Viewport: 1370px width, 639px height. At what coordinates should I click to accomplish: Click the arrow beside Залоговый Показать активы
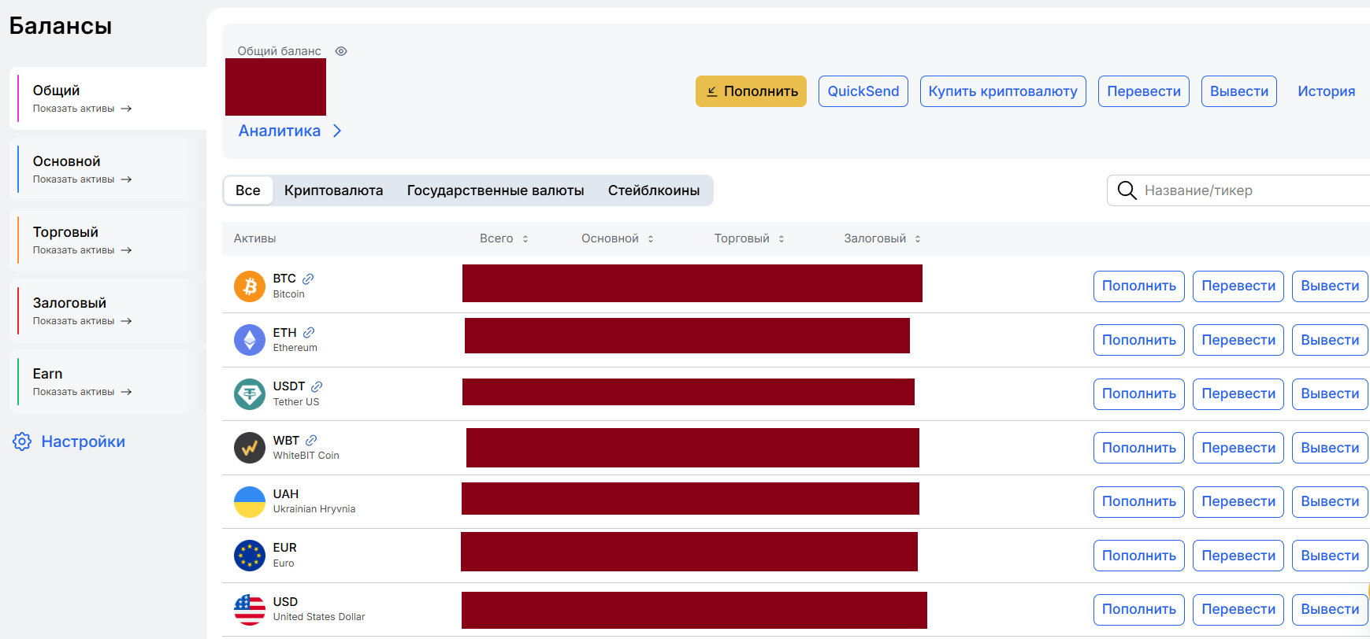click(x=126, y=321)
